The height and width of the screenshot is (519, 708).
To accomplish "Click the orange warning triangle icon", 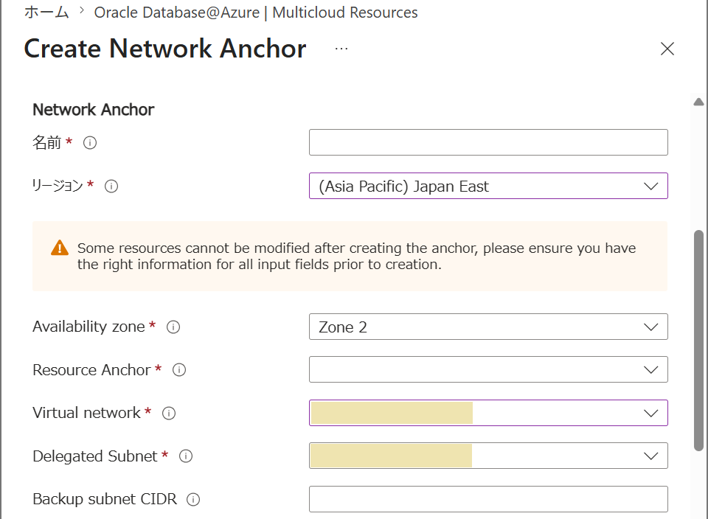I will pyautogui.click(x=60, y=248).
